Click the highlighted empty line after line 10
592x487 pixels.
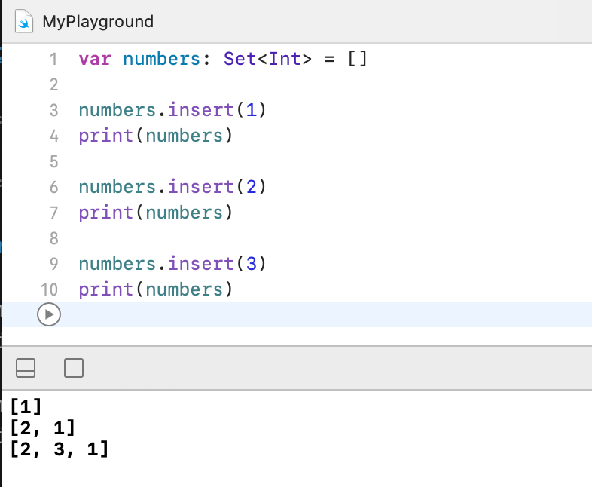click(x=301, y=314)
